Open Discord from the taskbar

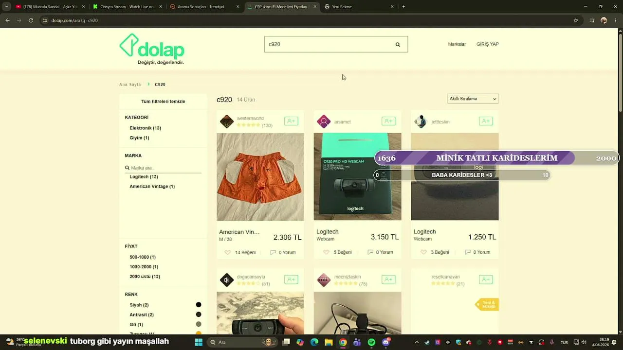click(x=386, y=342)
